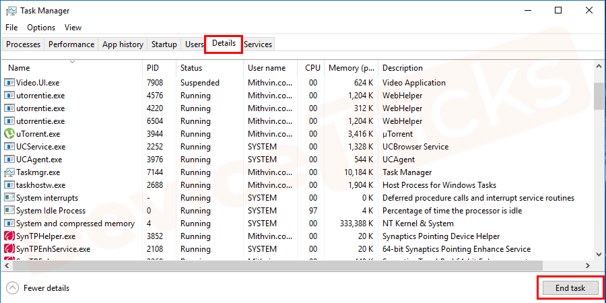Screen dimensions: 606x303
Task: Click the End task button
Action: tap(570, 288)
